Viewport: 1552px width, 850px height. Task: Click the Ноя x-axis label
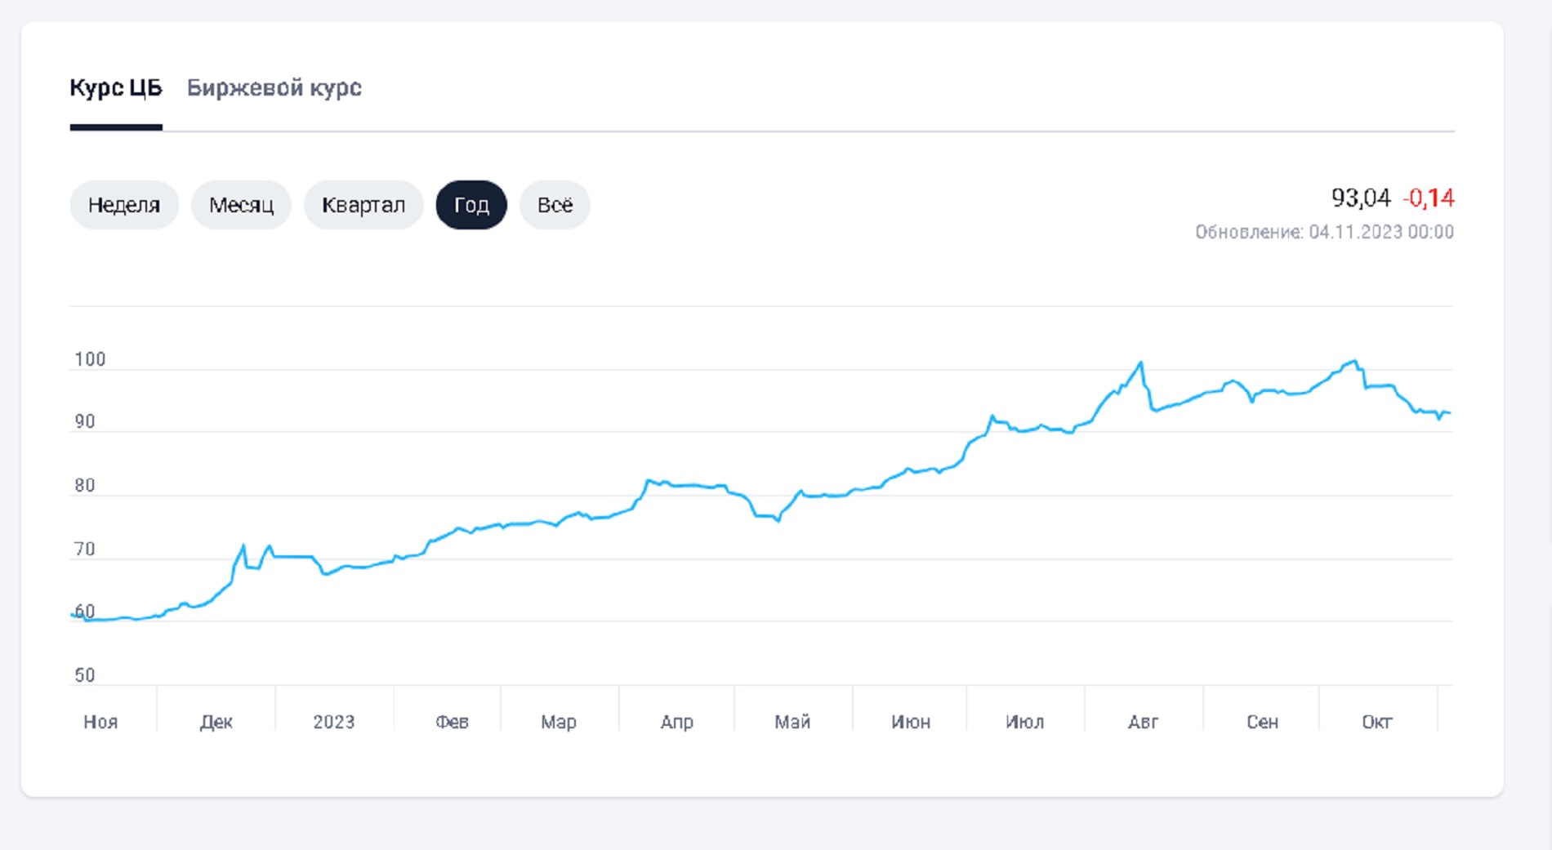click(x=100, y=722)
